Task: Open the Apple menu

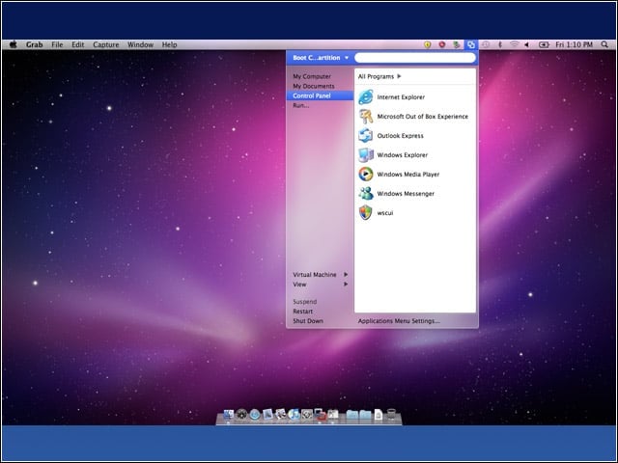Action: 13,44
